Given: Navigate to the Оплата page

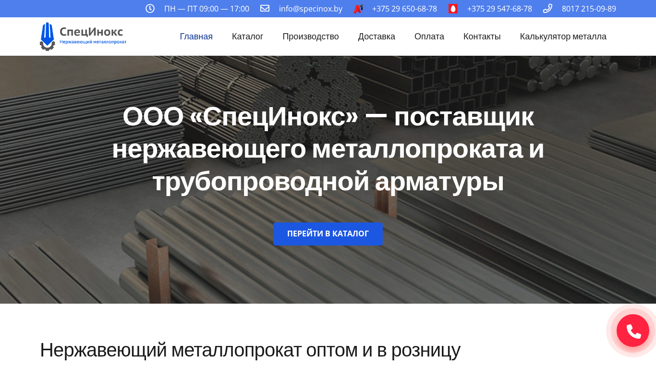Looking at the screenshot, I should pos(429,37).
